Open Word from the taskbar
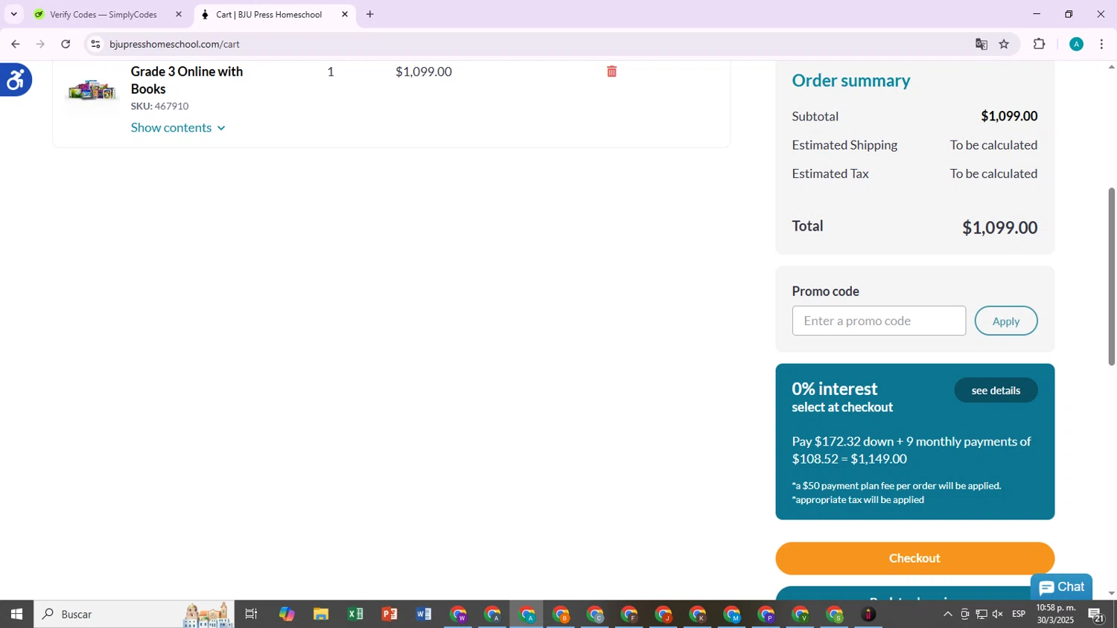Image resolution: width=1117 pixels, height=628 pixels. [x=424, y=614]
